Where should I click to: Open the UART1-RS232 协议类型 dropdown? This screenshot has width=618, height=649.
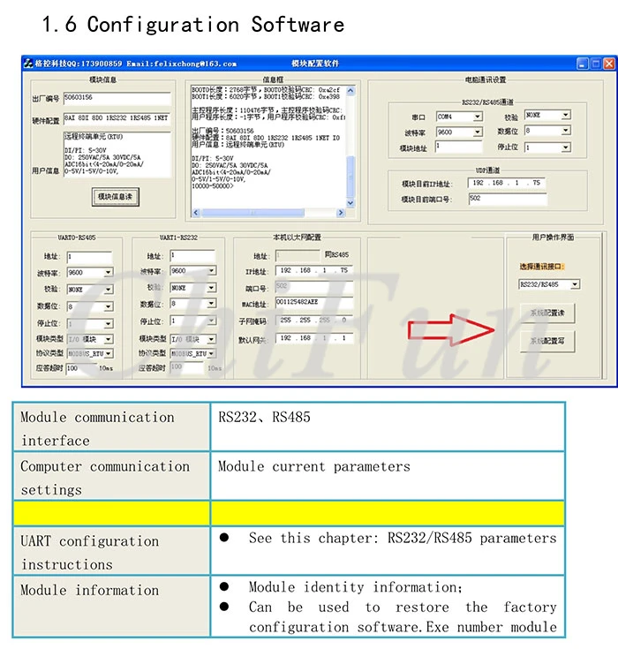click(212, 354)
